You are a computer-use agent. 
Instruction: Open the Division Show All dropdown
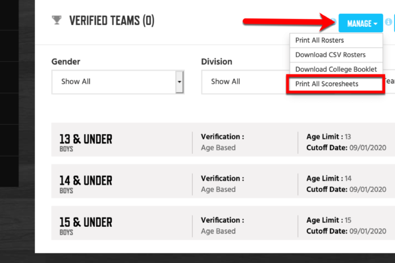click(x=244, y=82)
